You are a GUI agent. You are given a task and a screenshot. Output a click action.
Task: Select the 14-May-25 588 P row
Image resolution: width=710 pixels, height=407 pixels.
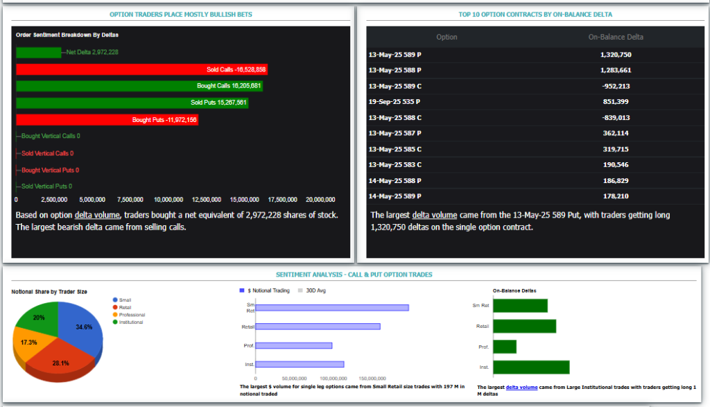click(x=535, y=181)
